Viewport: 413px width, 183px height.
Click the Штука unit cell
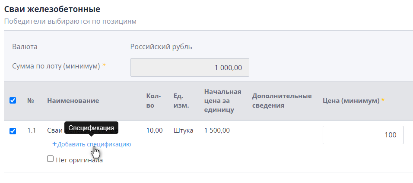coord(183,130)
